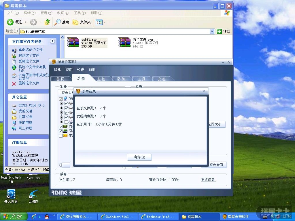295x221 pixels.
Task: Go up one folder level in Explorer
Action: [47, 22]
